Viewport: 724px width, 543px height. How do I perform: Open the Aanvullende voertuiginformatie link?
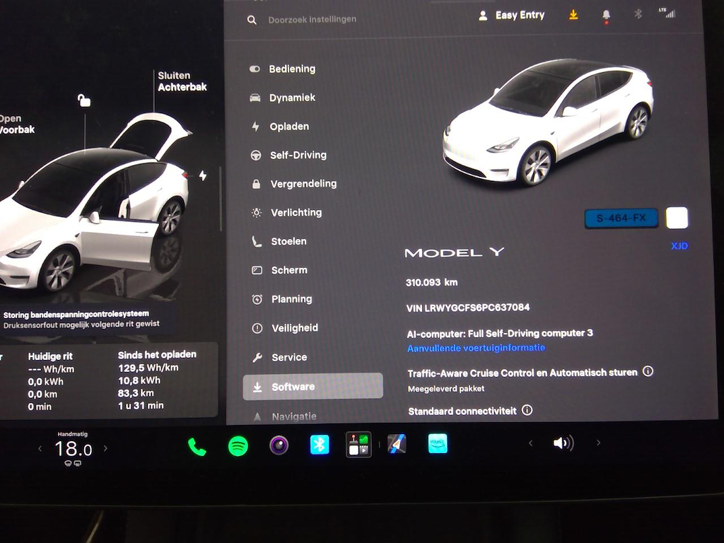(476, 348)
